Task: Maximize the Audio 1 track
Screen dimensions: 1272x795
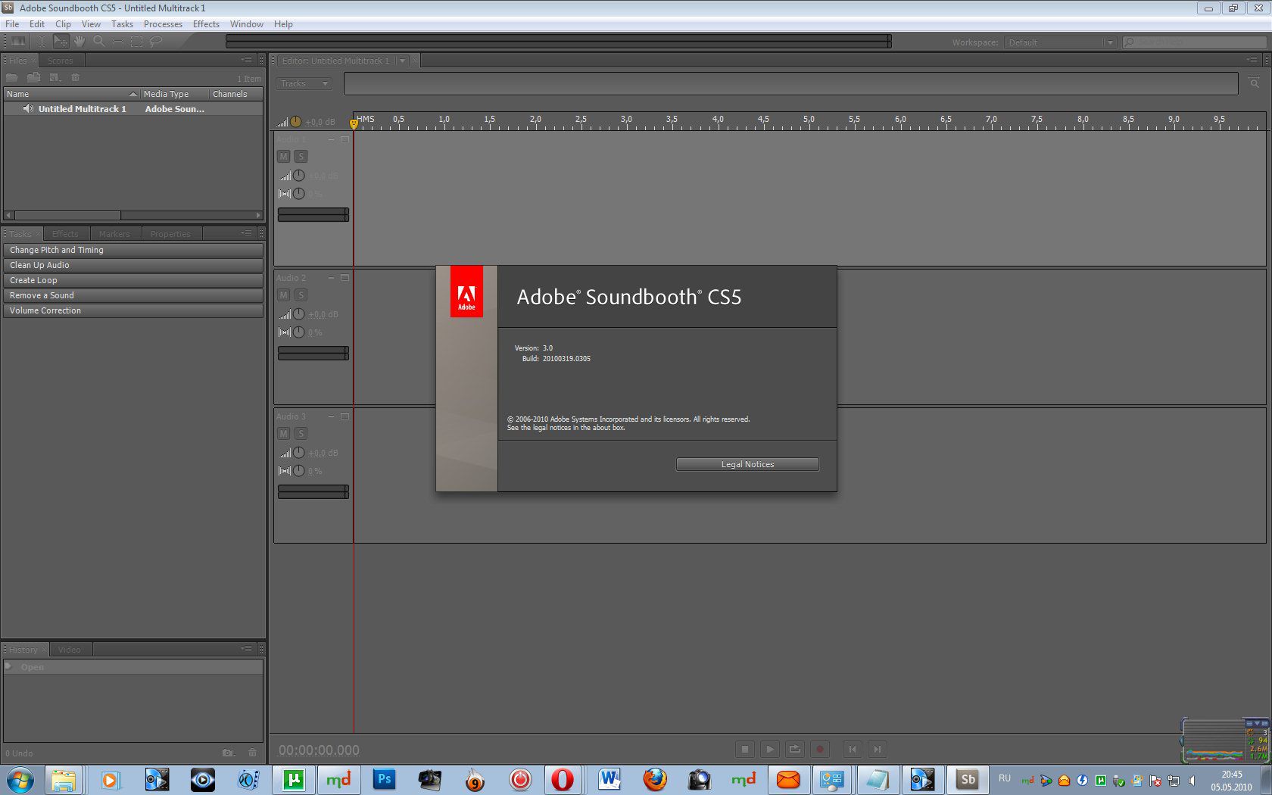Action: (344, 139)
